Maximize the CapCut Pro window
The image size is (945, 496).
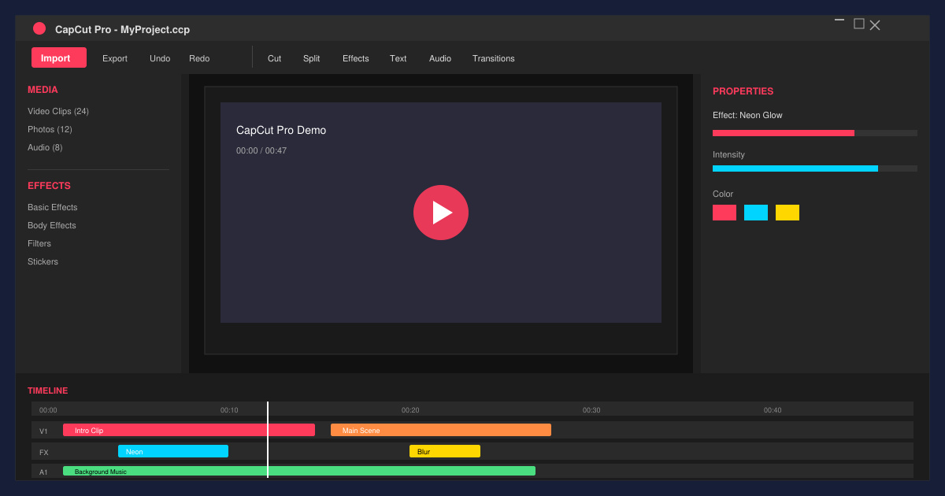tap(859, 24)
